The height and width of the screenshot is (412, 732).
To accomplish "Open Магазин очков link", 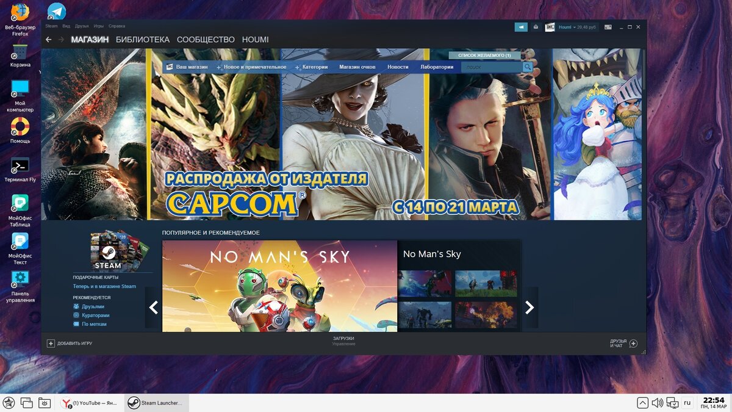I will [x=357, y=67].
